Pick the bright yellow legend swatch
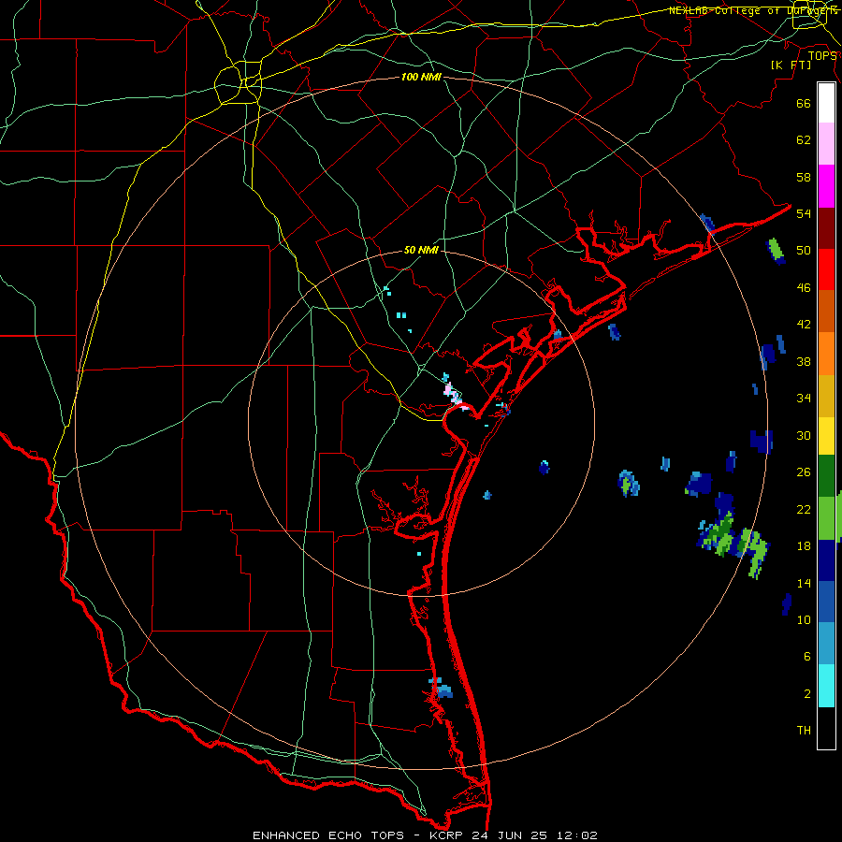The height and width of the screenshot is (842, 842). click(826, 436)
